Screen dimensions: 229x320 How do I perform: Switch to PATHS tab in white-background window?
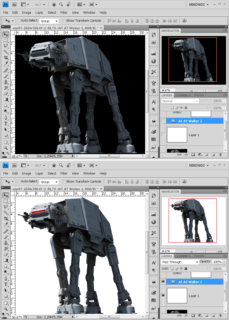click(x=199, y=256)
